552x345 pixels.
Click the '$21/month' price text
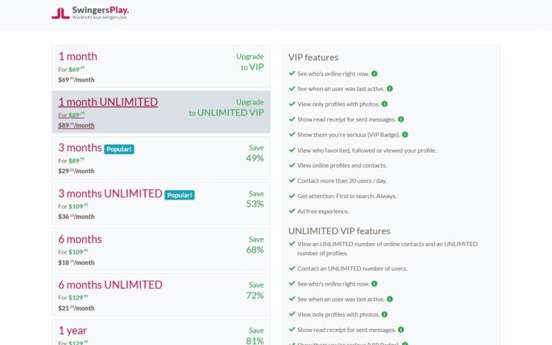coord(77,308)
